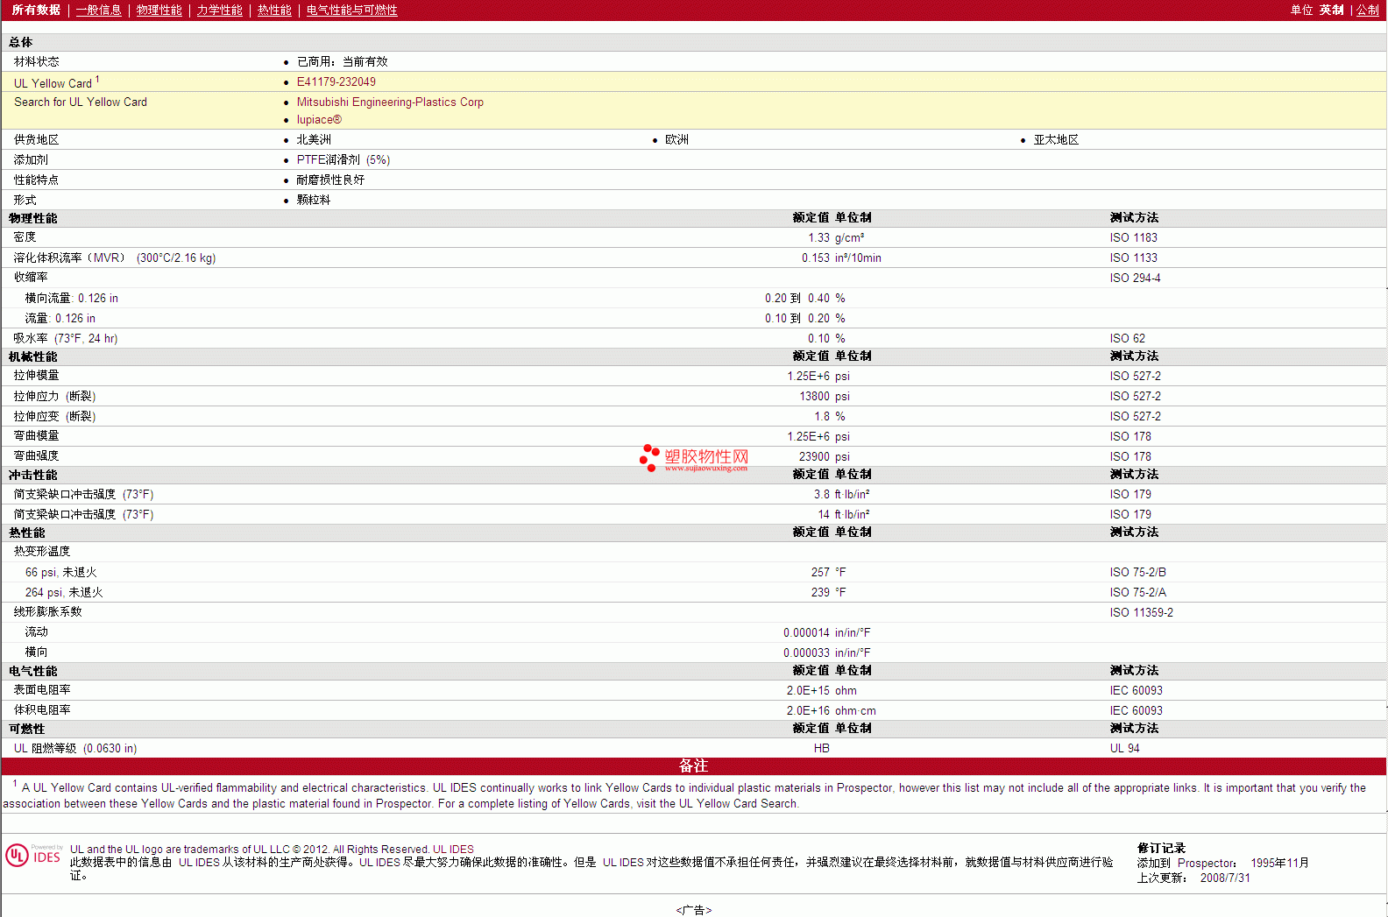Open the Iupiace® brand link
Screen dimensions: 1388x917
click(x=319, y=120)
